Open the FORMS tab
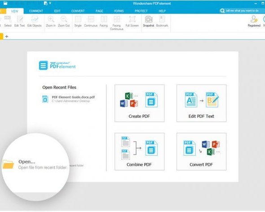The height and width of the screenshot is (212, 265). tap(119, 11)
